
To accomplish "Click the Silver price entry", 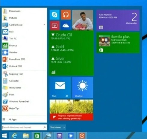I will coord(61,60).
